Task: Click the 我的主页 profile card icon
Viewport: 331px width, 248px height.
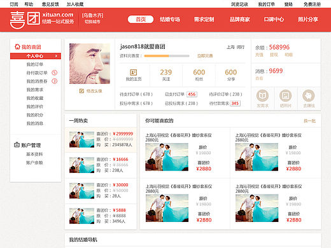Action: click(x=134, y=72)
